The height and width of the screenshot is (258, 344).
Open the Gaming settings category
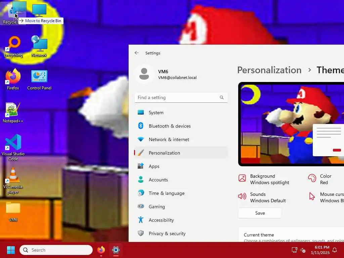[x=181, y=207]
